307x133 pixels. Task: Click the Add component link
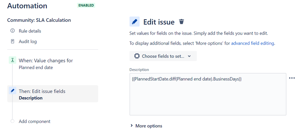click(34, 121)
